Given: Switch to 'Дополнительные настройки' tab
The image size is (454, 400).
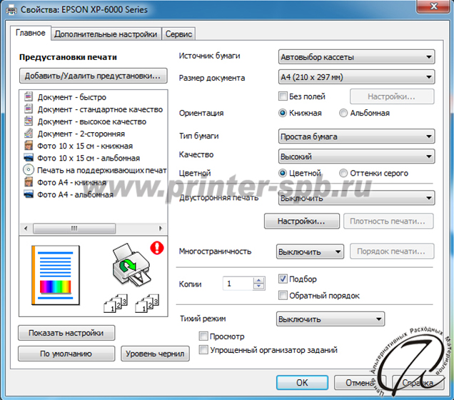Looking at the screenshot, I should coord(106,34).
